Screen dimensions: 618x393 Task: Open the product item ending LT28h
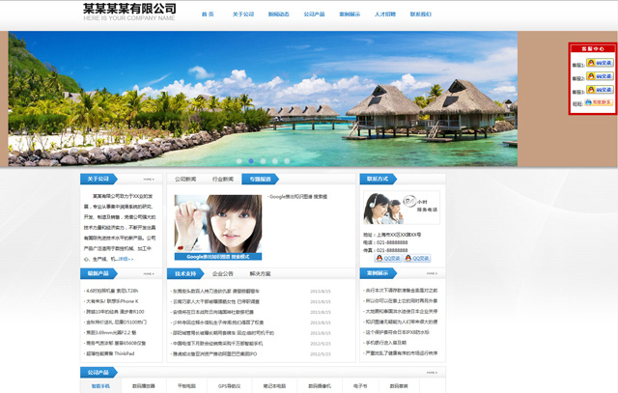tap(112, 291)
